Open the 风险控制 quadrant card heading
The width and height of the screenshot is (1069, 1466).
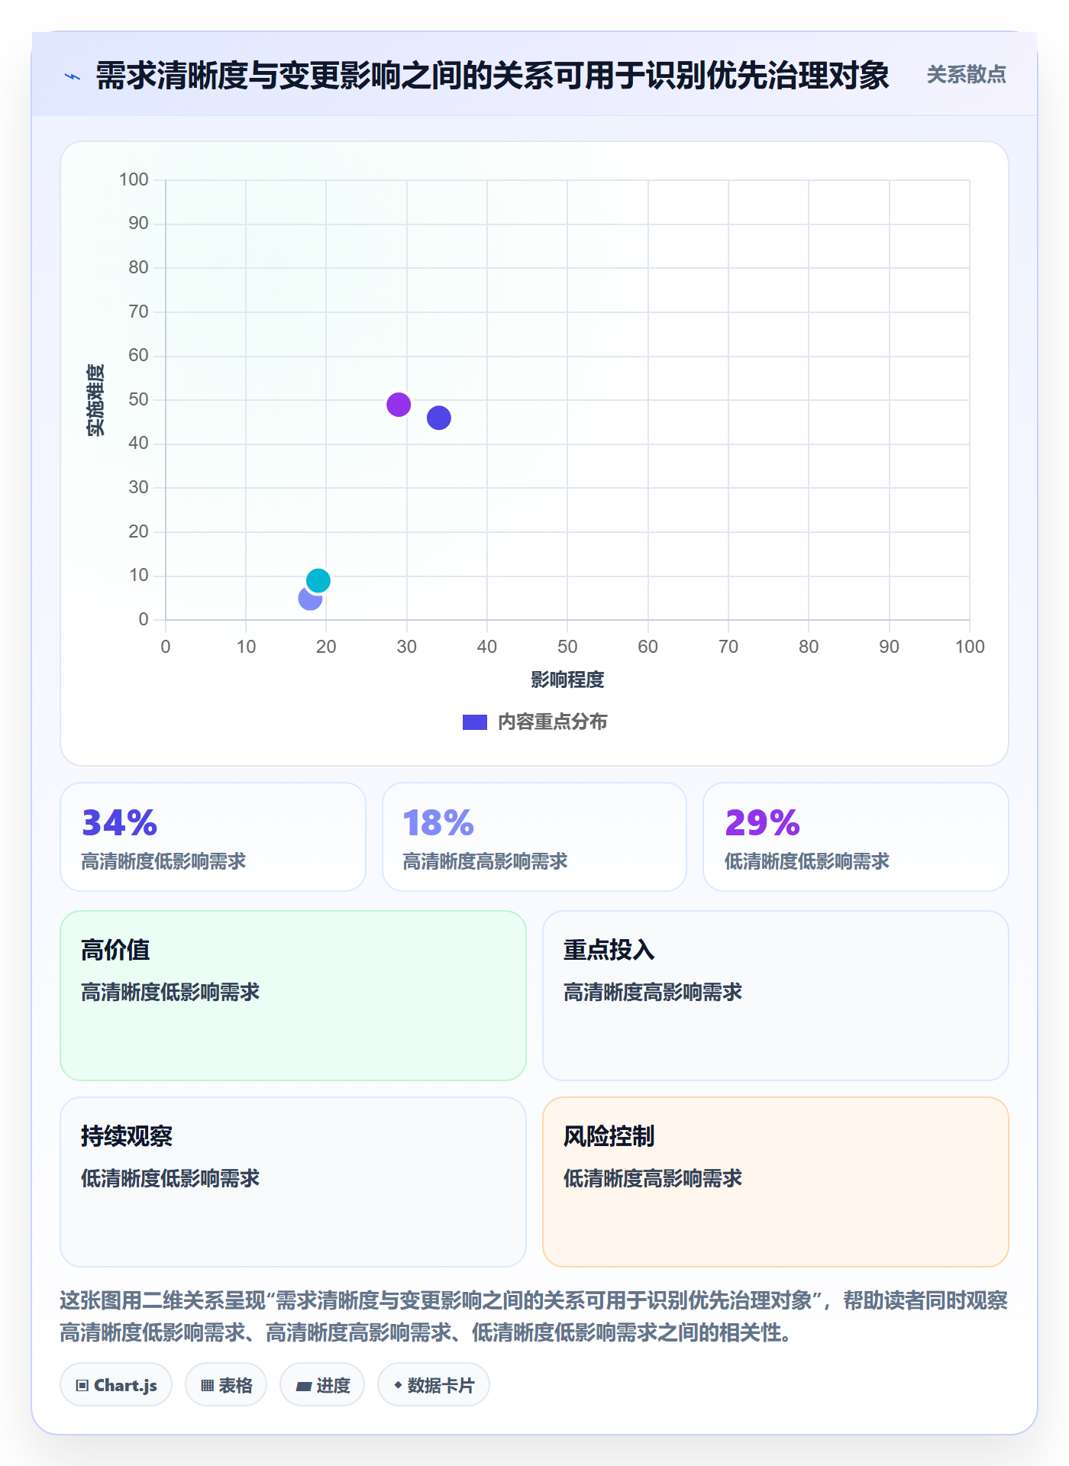609,1136
